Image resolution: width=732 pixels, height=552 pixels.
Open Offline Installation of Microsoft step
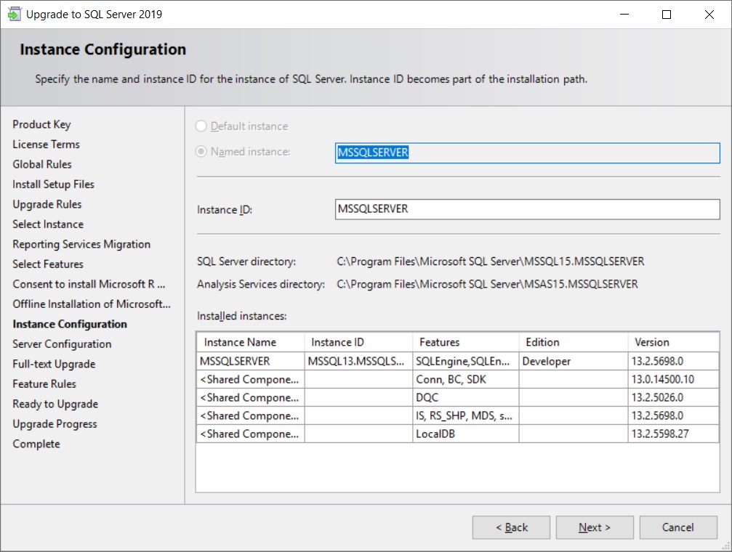tap(92, 304)
